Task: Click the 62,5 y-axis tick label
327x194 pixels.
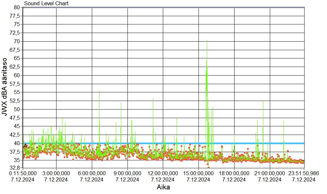Action: tap(16, 67)
